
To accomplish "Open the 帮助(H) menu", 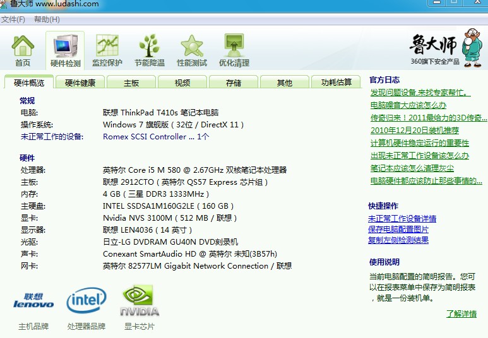I will tap(47, 20).
